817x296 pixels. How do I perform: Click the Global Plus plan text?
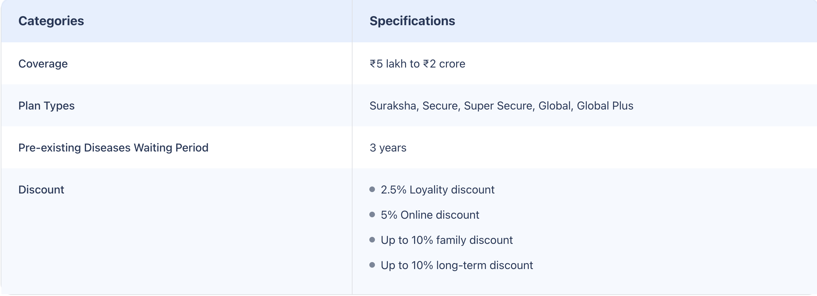[x=605, y=106]
